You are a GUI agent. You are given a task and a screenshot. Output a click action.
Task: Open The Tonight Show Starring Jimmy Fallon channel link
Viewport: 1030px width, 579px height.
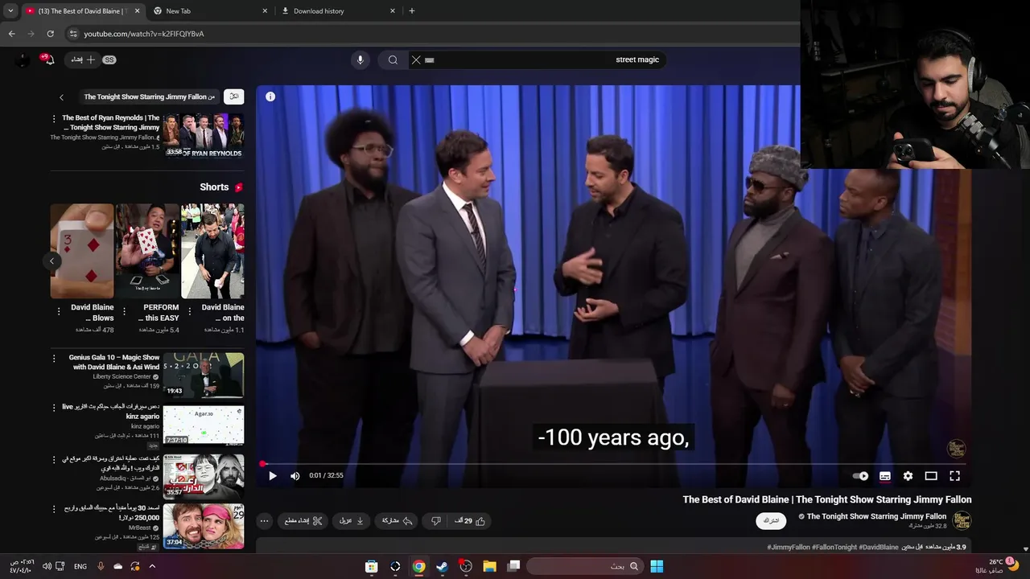tap(876, 516)
